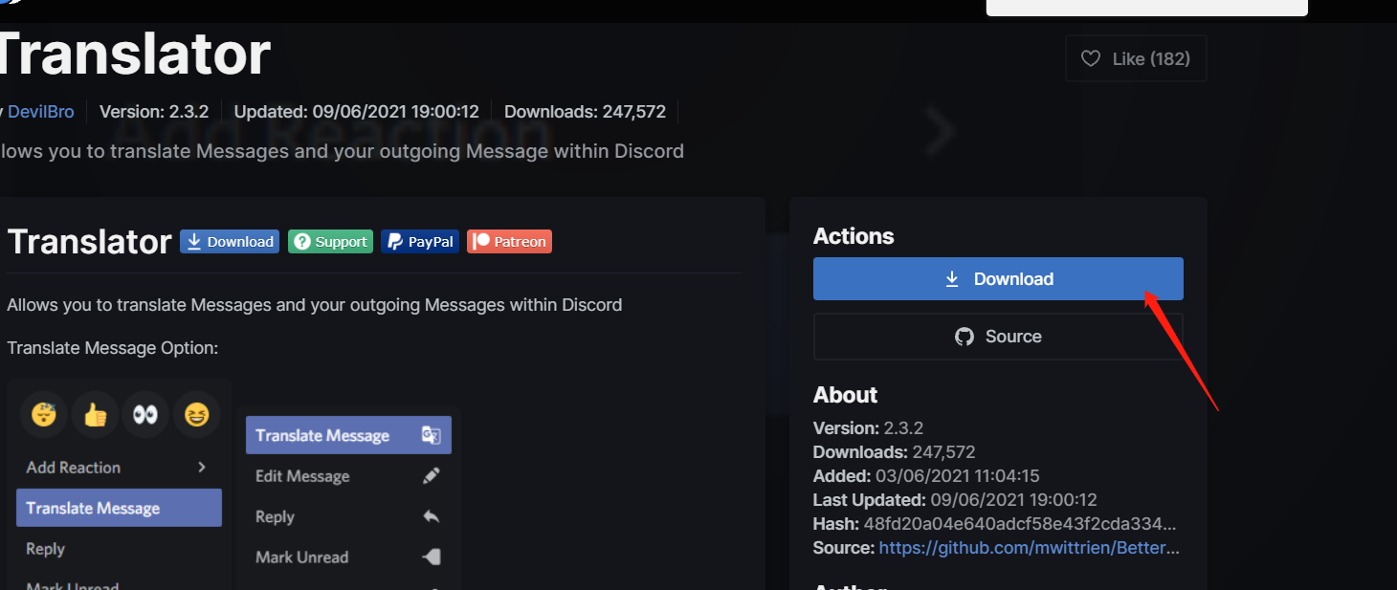The image size is (1397, 590).
Task: Click the download arrow icon in Actions button
Action: tap(952, 279)
